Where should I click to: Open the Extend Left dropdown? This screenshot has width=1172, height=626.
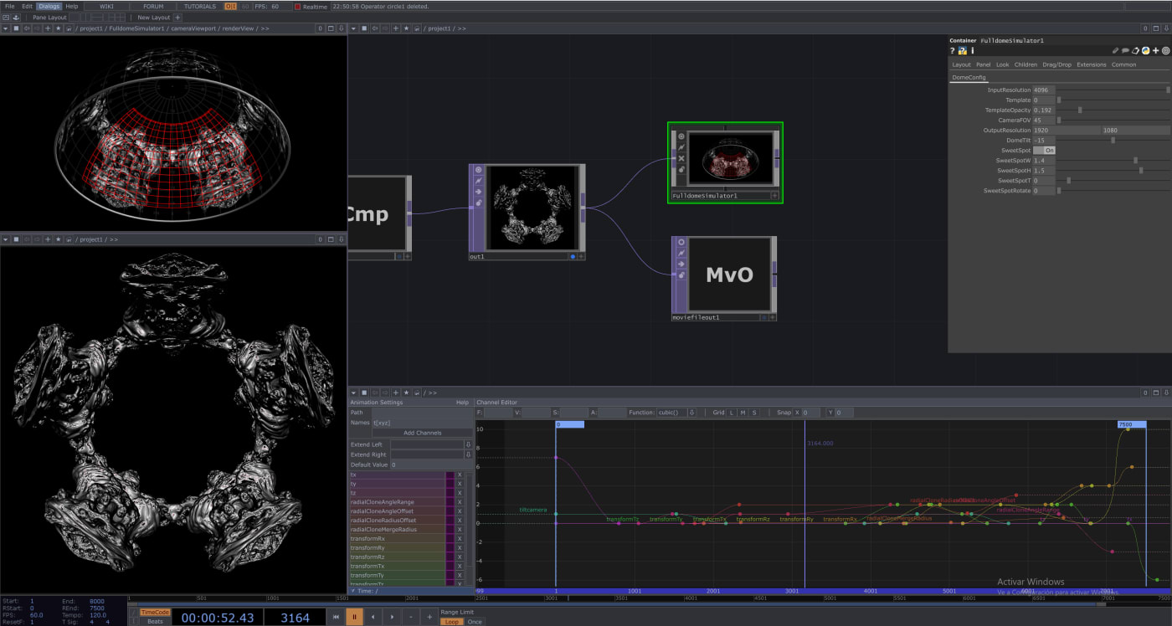click(467, 444)
